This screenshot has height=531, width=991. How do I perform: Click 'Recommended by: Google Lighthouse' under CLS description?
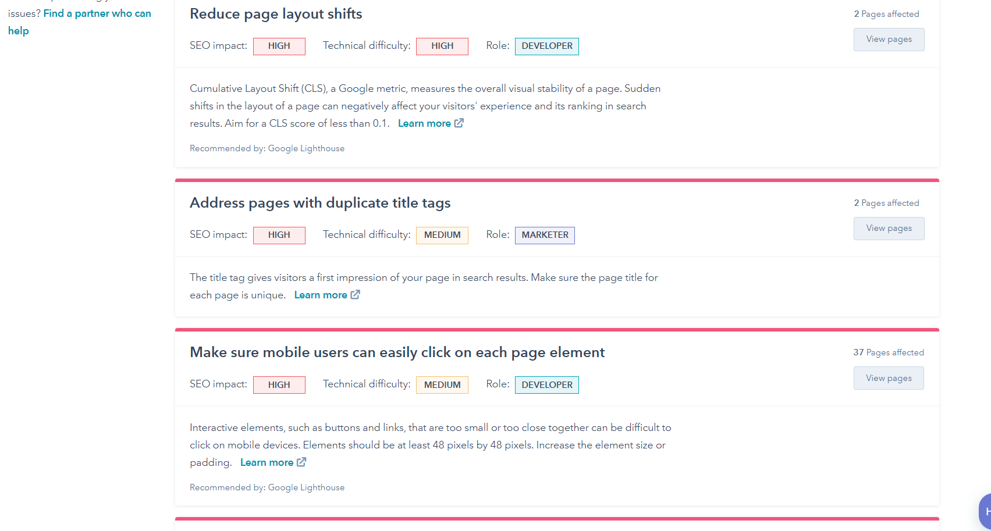(x=267, y=148)
